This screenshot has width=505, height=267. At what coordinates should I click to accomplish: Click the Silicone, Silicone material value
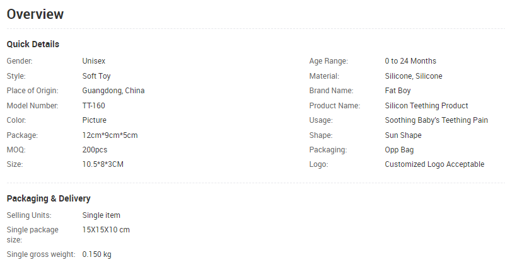click(x=414, y=76)
